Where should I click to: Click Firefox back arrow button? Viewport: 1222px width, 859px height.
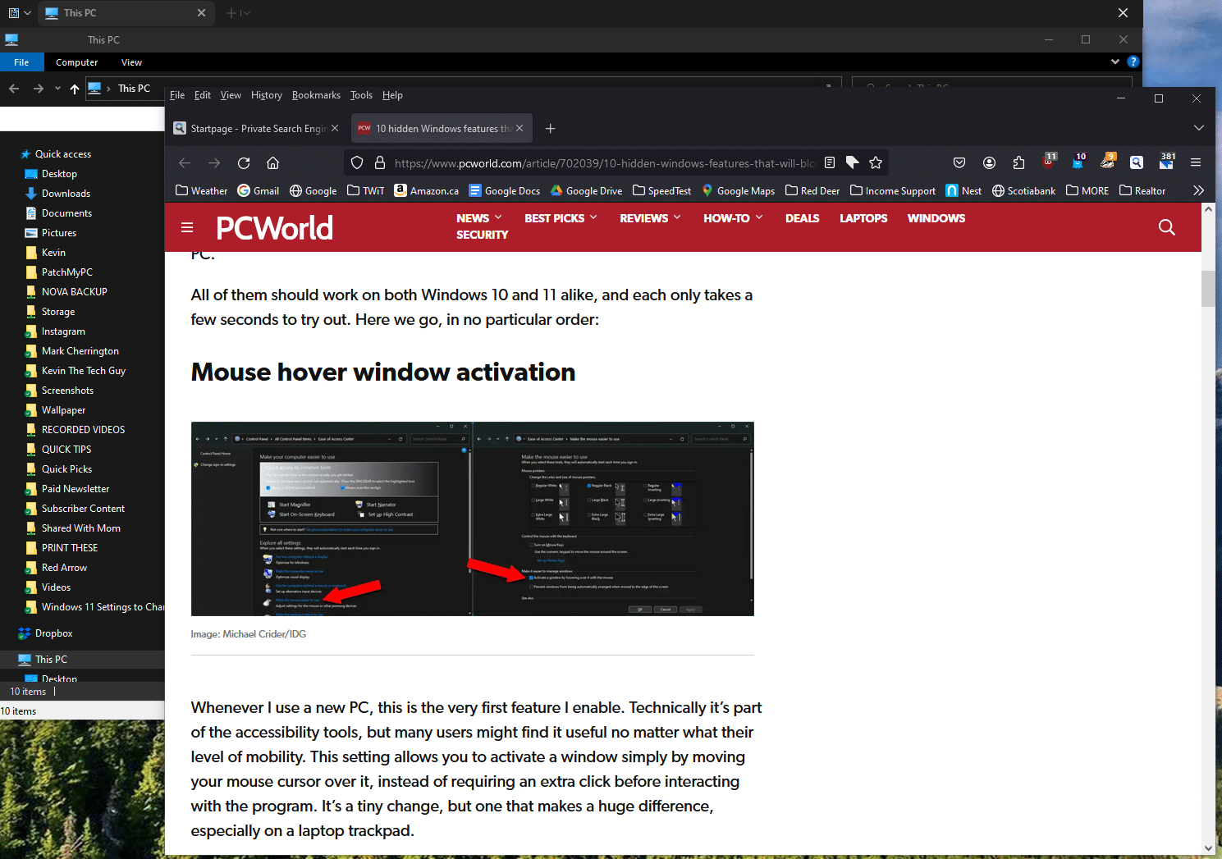[x=185, y=163]
